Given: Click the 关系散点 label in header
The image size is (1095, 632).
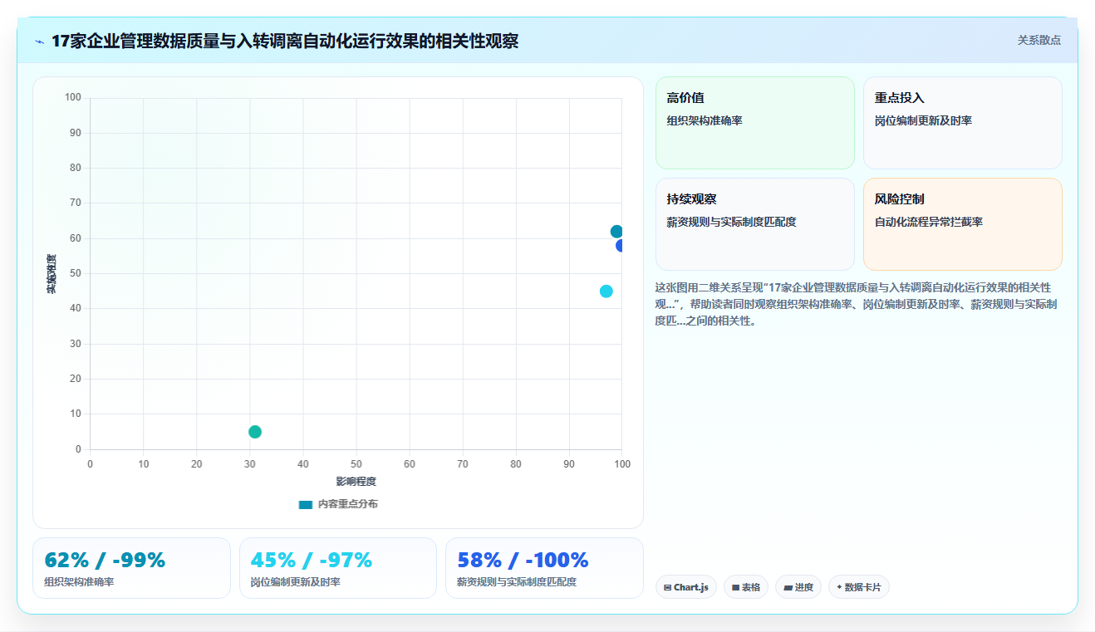Looking at the screenshot, I should [1039, 40].
